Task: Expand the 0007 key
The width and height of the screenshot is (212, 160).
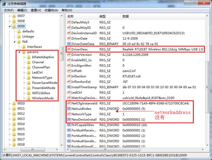Action: (x=10, y=16)
